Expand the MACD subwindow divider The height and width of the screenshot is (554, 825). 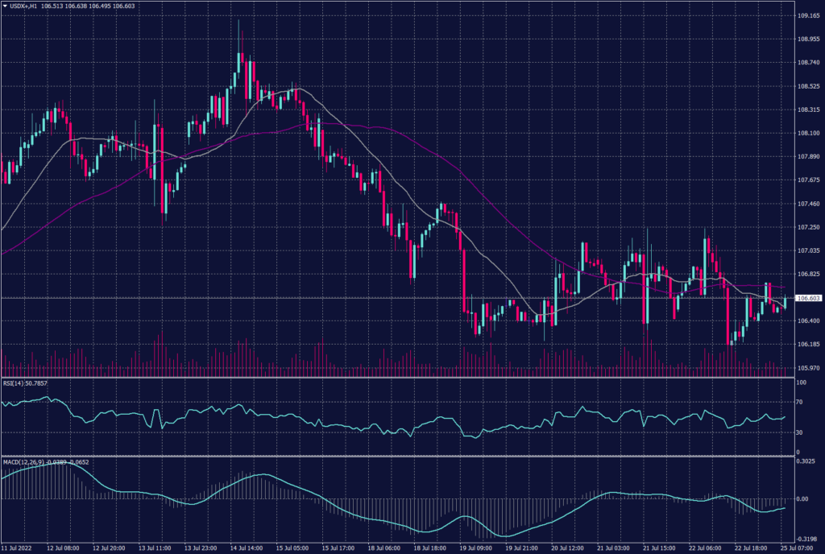pyautogui.click(x=403, y=456)
